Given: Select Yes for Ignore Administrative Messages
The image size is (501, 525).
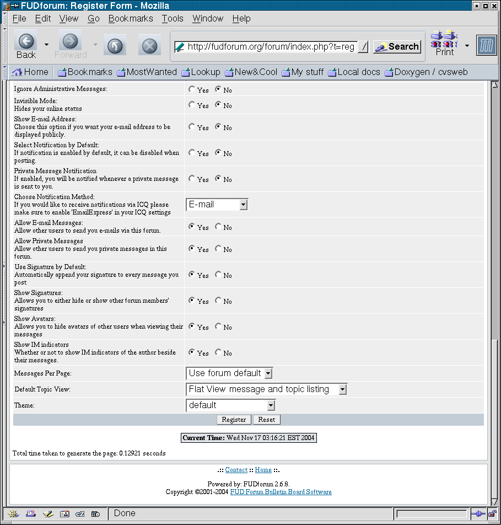Looking at the screenshot, I should point(191,89).
